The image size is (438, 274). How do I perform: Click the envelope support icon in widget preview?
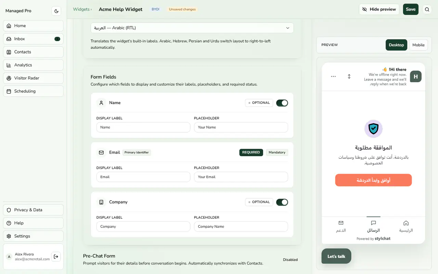(x=341, y=223)
